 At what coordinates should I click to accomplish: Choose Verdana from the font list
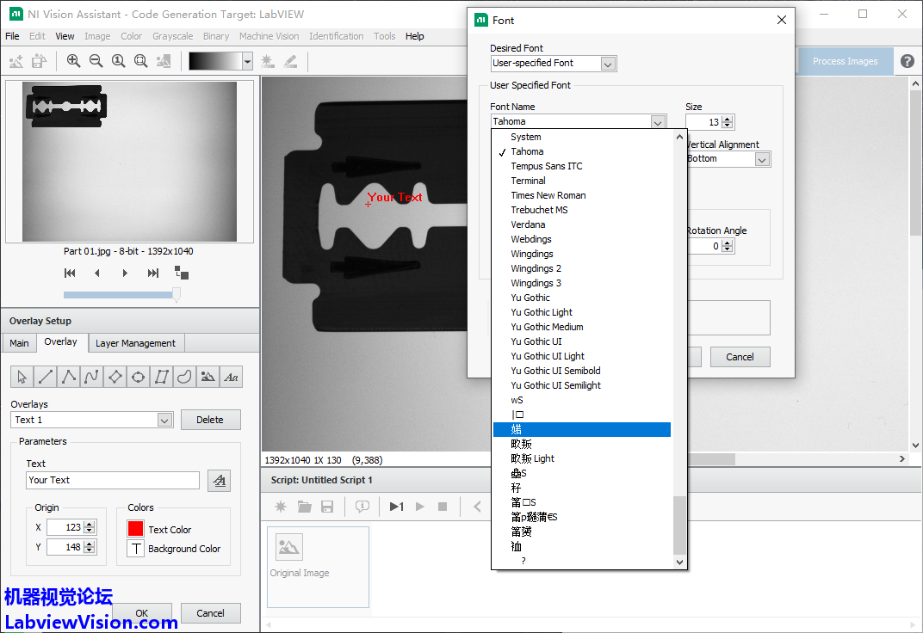click(x=528, y=224)
